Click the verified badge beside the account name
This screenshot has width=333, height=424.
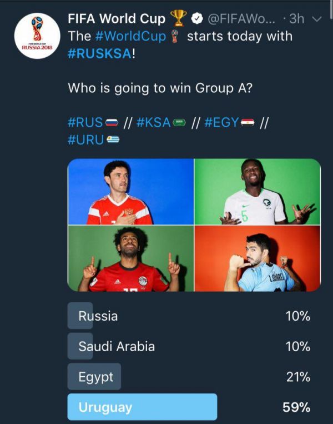pos(196,18)
